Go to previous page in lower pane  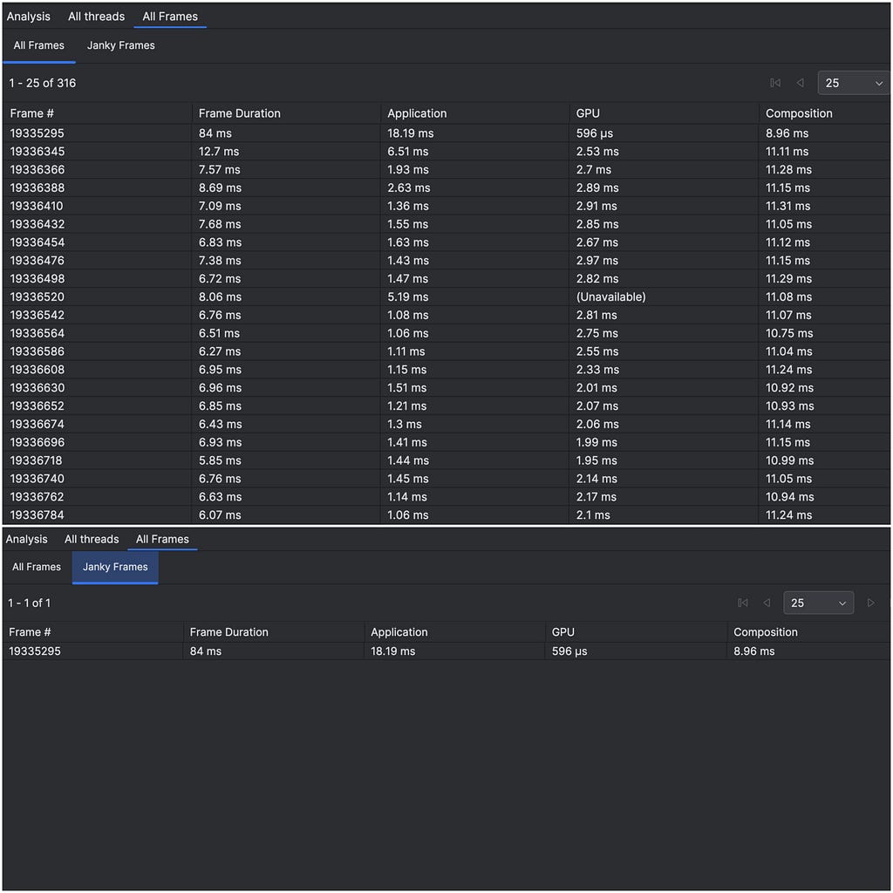tap(767, 603)
